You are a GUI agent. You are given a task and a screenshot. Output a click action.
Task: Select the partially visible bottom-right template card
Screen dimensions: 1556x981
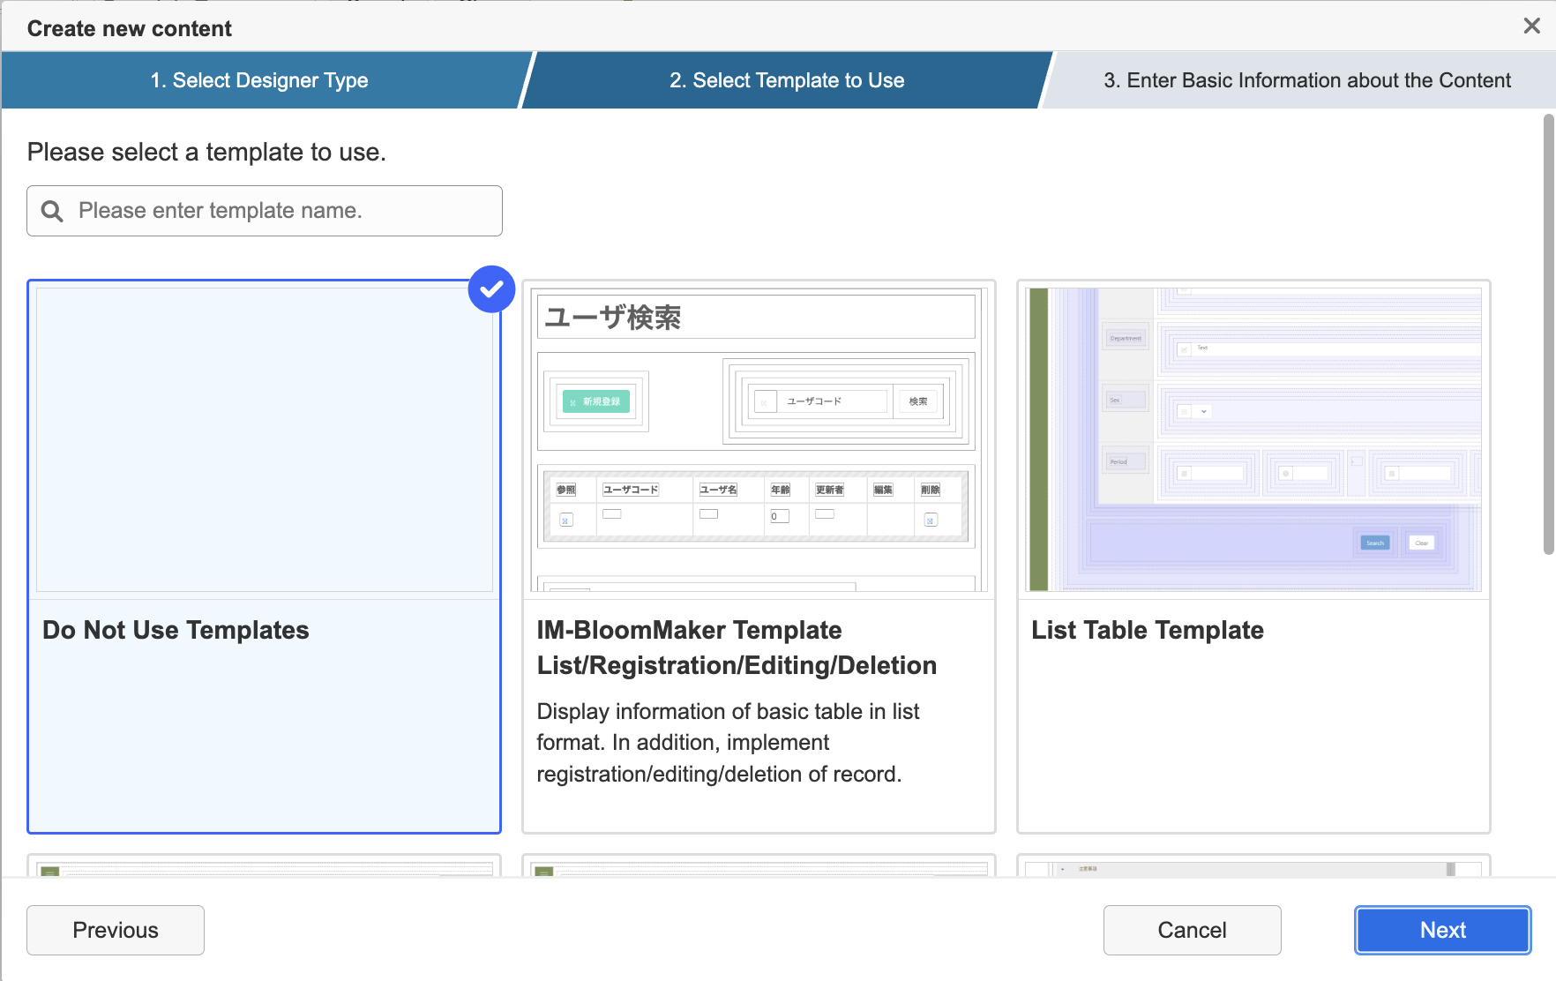coord(1253,866)
